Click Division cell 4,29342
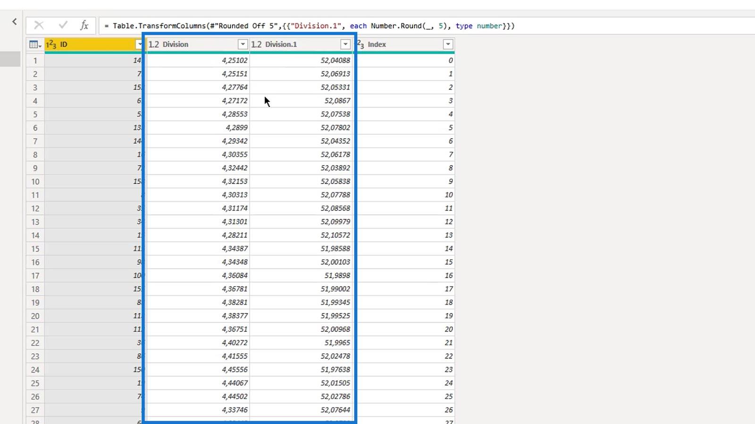The image size is (755, 424). tap(198, 141)
